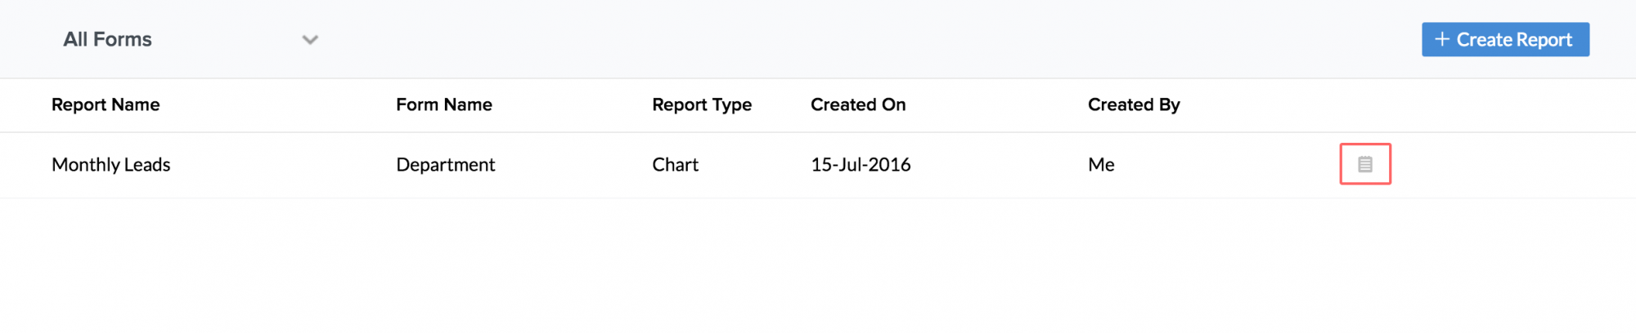
Task: Sort by the Created On column header
Action: (x=858, y=104)
